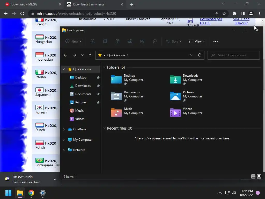Click the Share icon in File Explorer toolbar
Viewport: 265px width, 199px height.
[142, 41]
